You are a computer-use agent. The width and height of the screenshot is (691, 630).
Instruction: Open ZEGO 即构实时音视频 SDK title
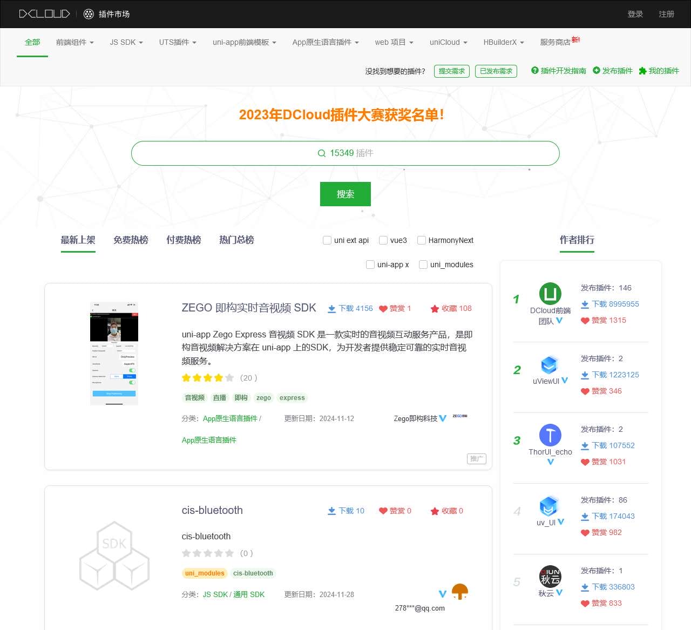click(249, 308)
